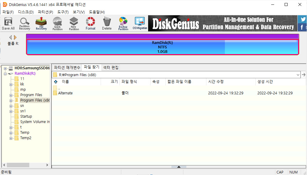The width and height of the screenshot is (307, 175).
Task: Create a New Partition
Action: coord(74,24)
